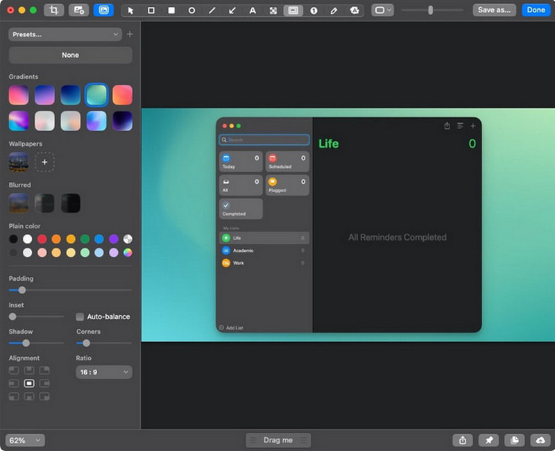Add a new wallpaper with the plus tile
Screen dimensions: 555x451
pyautogui.click(x=44, y=162)
